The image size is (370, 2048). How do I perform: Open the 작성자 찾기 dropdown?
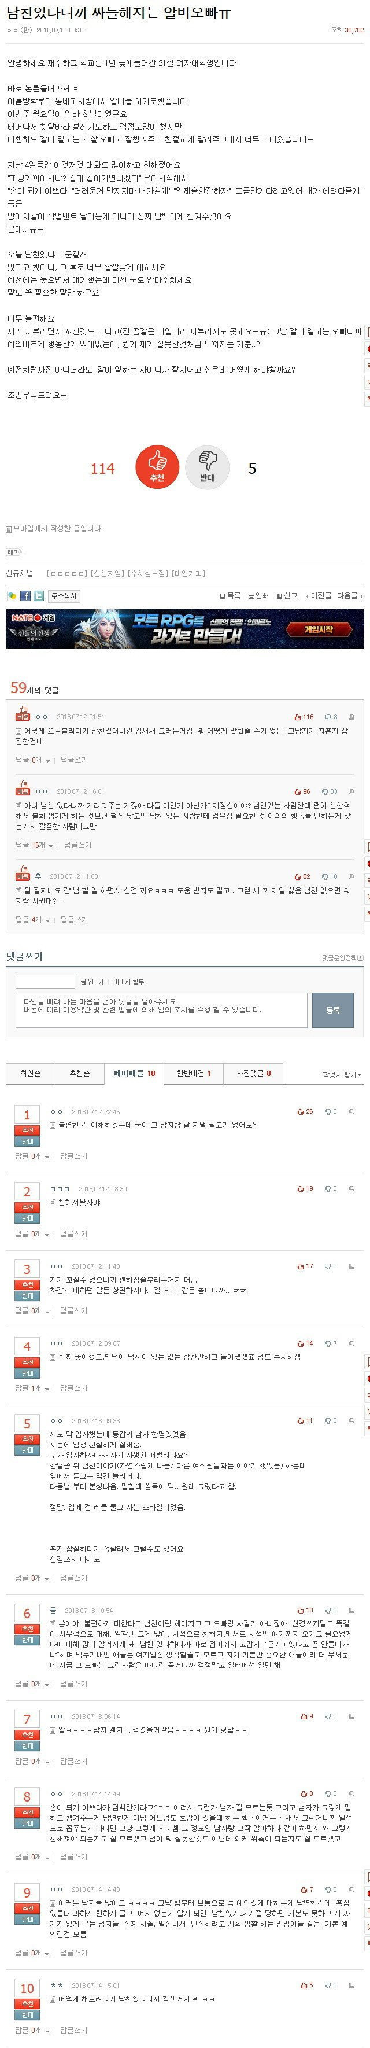point(342,1075)
